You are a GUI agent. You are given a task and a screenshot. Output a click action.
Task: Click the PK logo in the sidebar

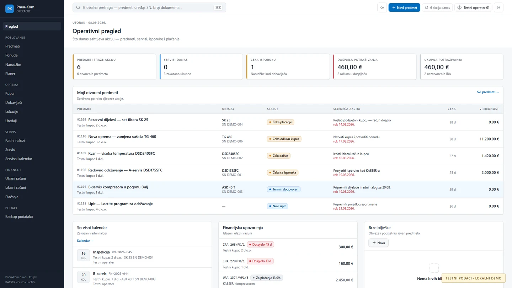(10, 9)
